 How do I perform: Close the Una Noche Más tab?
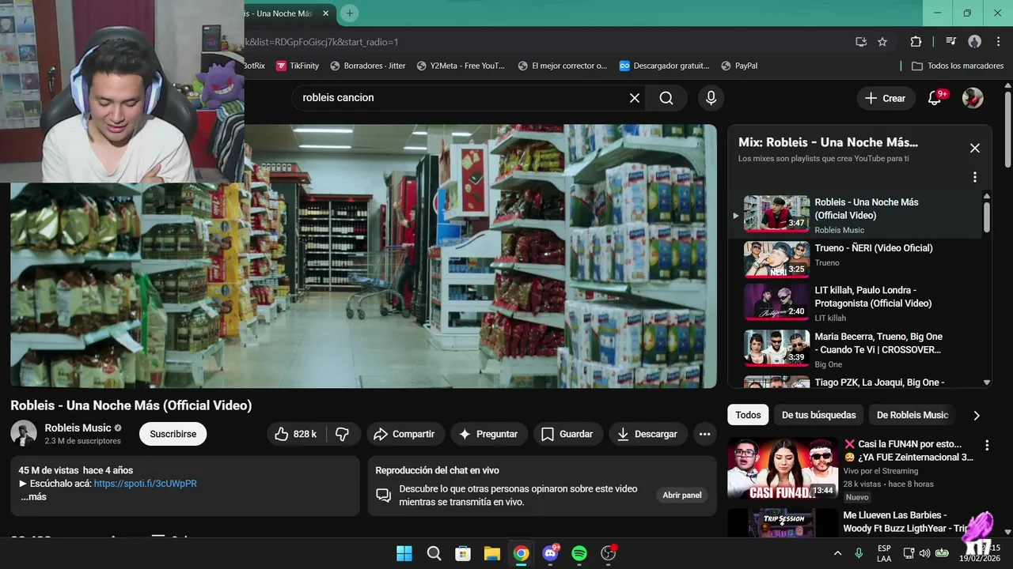pyautogui.click(x=325, y=13)
